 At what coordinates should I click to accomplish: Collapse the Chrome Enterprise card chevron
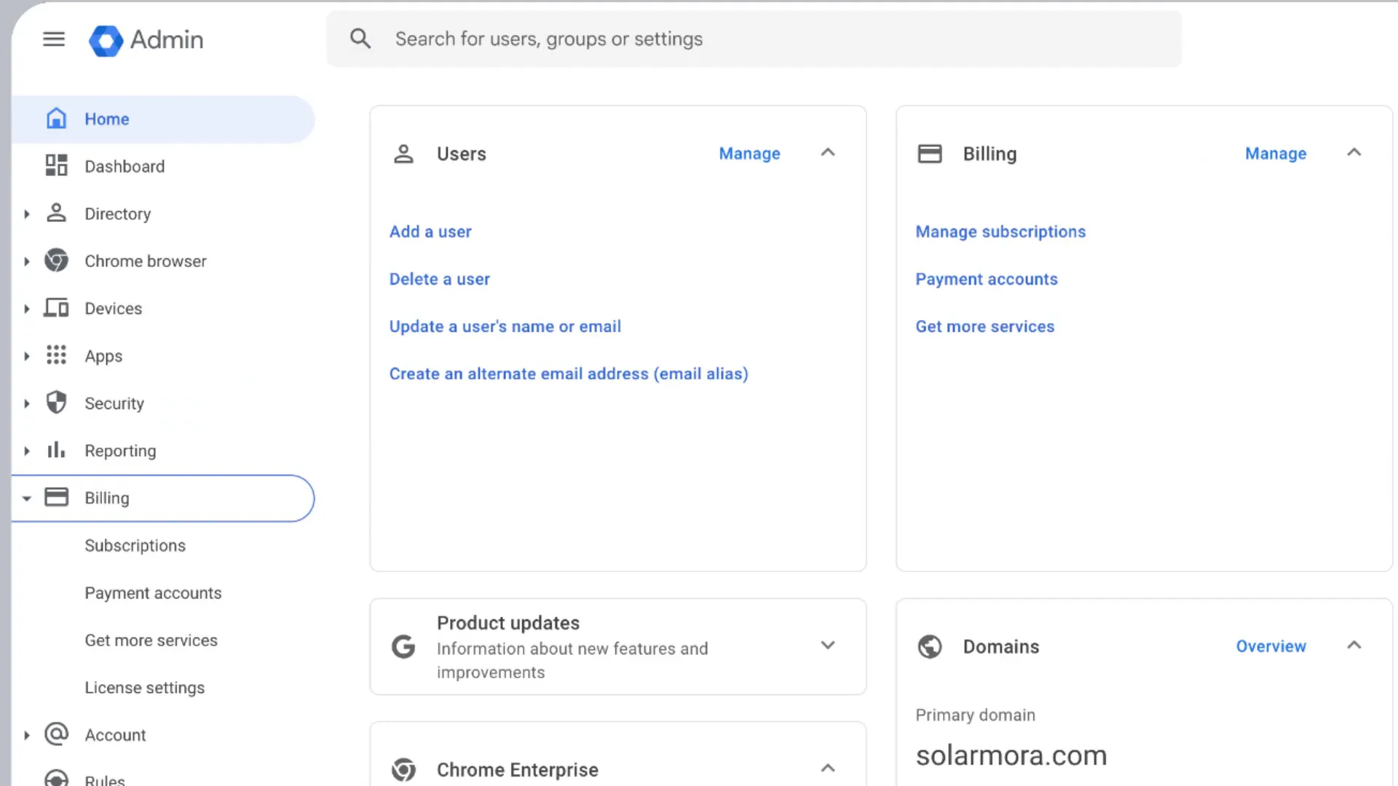click(828, 769)
